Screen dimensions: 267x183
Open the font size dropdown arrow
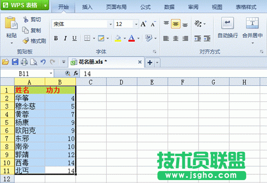[x=136, y=24]
